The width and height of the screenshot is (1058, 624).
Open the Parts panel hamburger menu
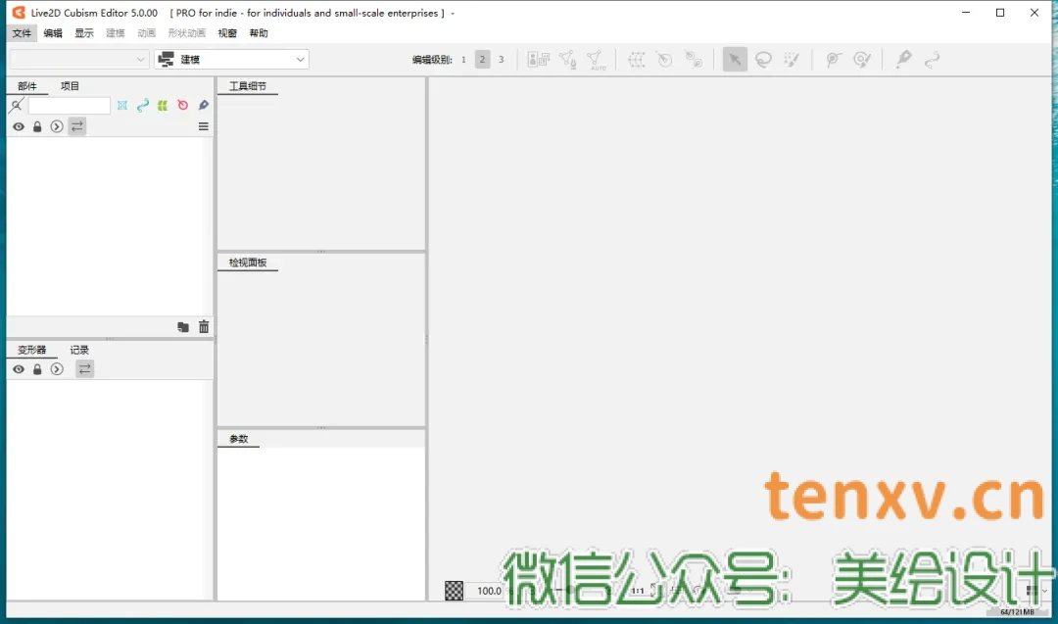click(204, 126)
